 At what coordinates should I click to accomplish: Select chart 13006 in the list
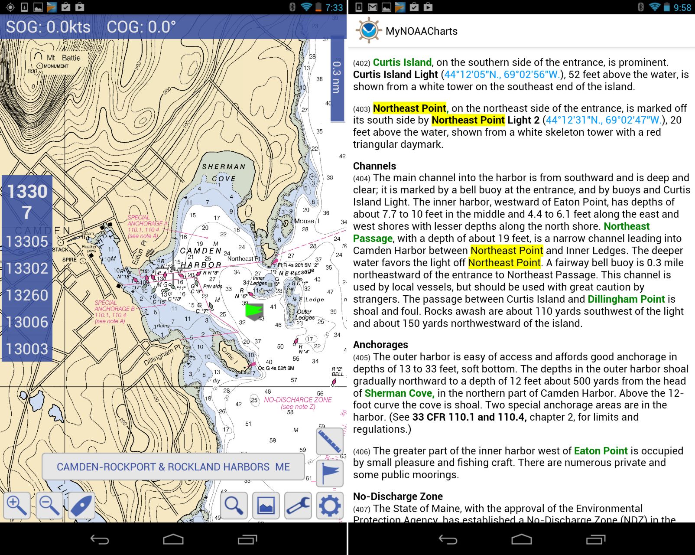pos(27,322)
